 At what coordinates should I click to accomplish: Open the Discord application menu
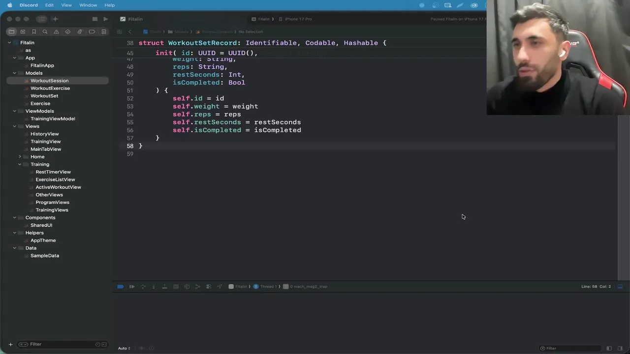tap(29, 5)
